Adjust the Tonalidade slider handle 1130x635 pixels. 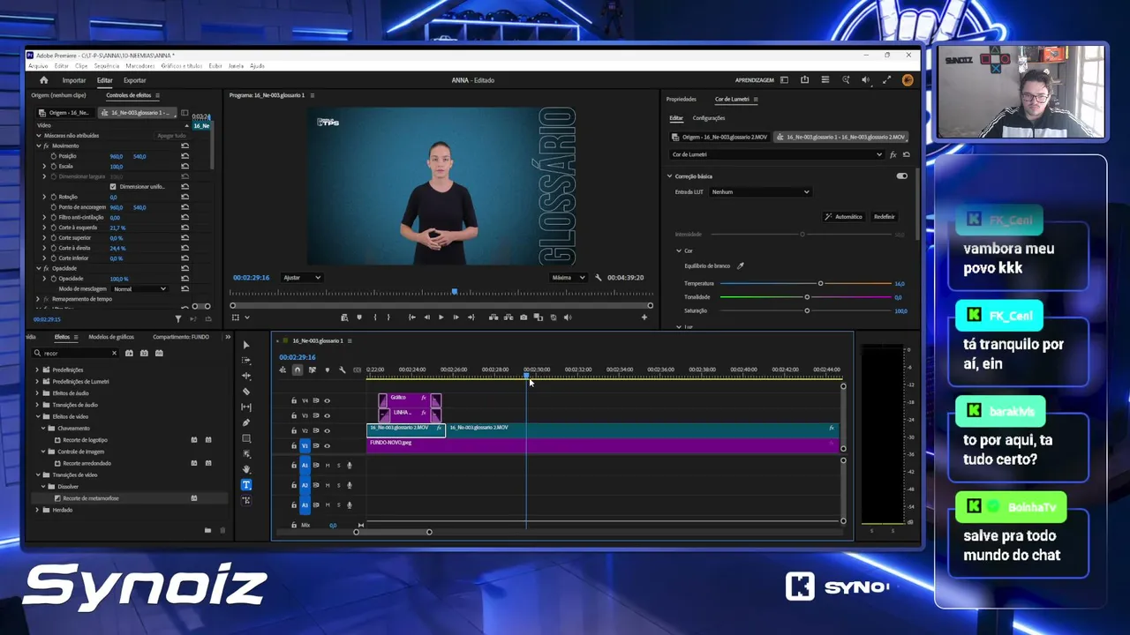[x=807, y=297]
